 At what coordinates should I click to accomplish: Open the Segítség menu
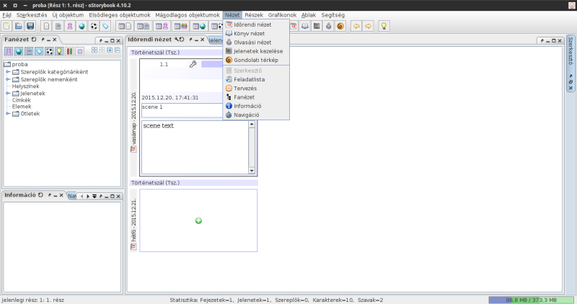[x=333, y=15]
